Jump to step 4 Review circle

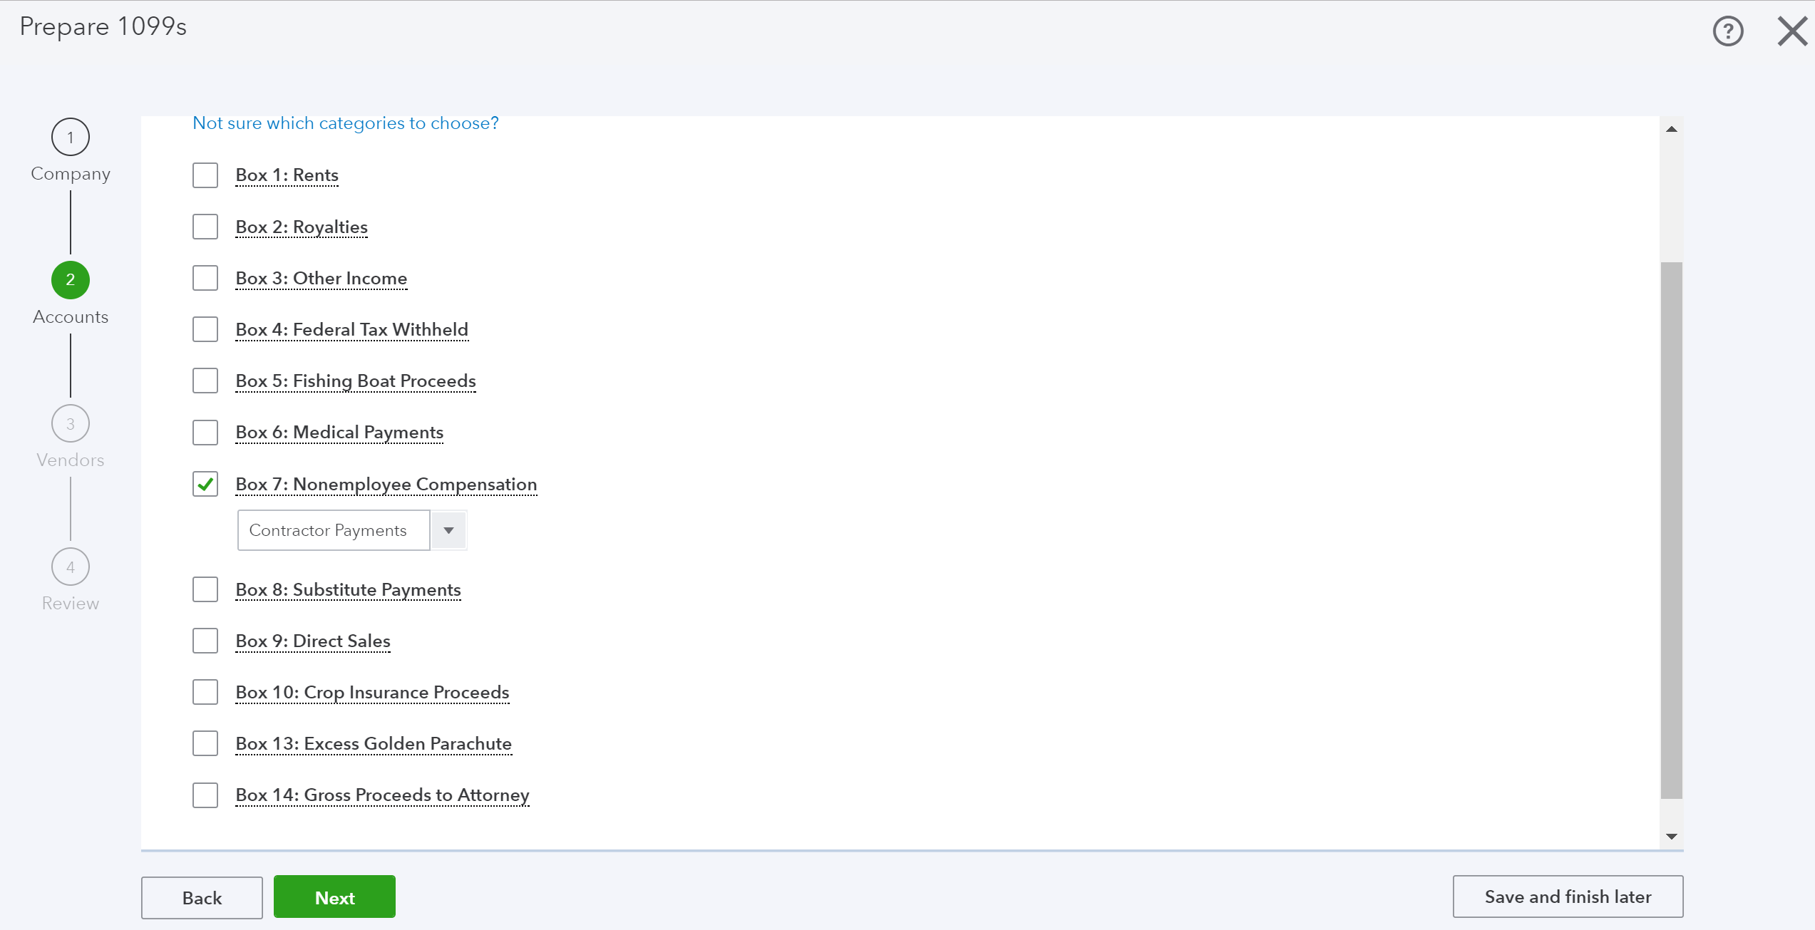tap(70, 567)
